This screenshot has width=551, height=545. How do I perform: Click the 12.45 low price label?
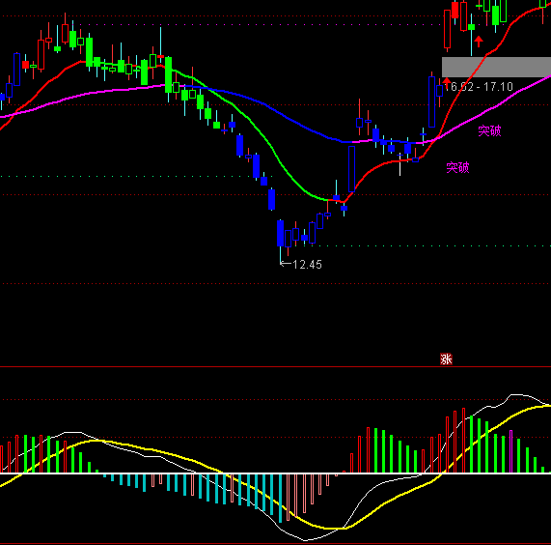click(x=307, y=265)
